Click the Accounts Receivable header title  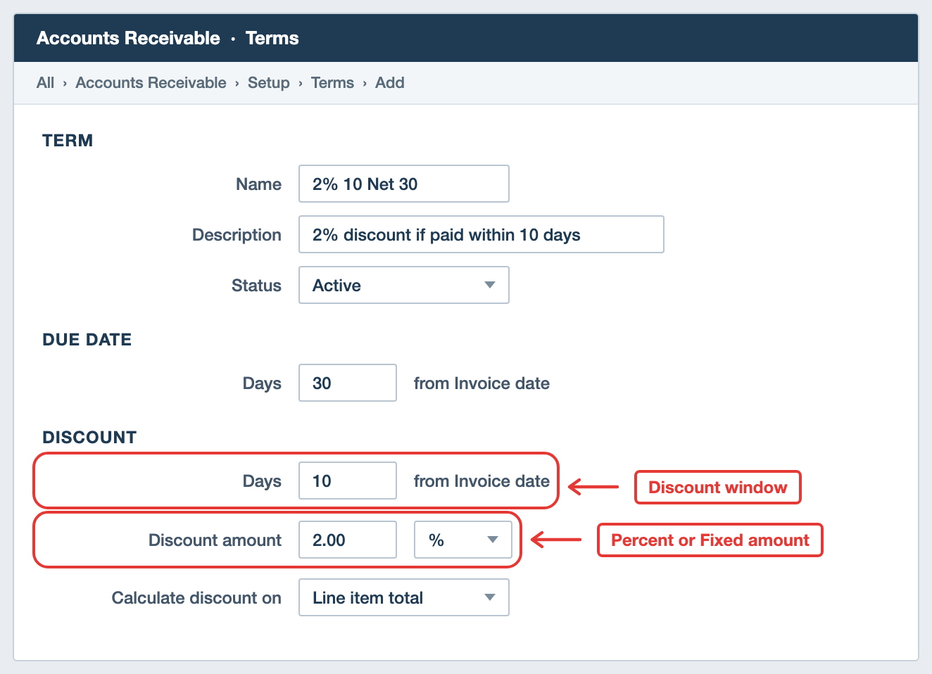pos(128,38)
